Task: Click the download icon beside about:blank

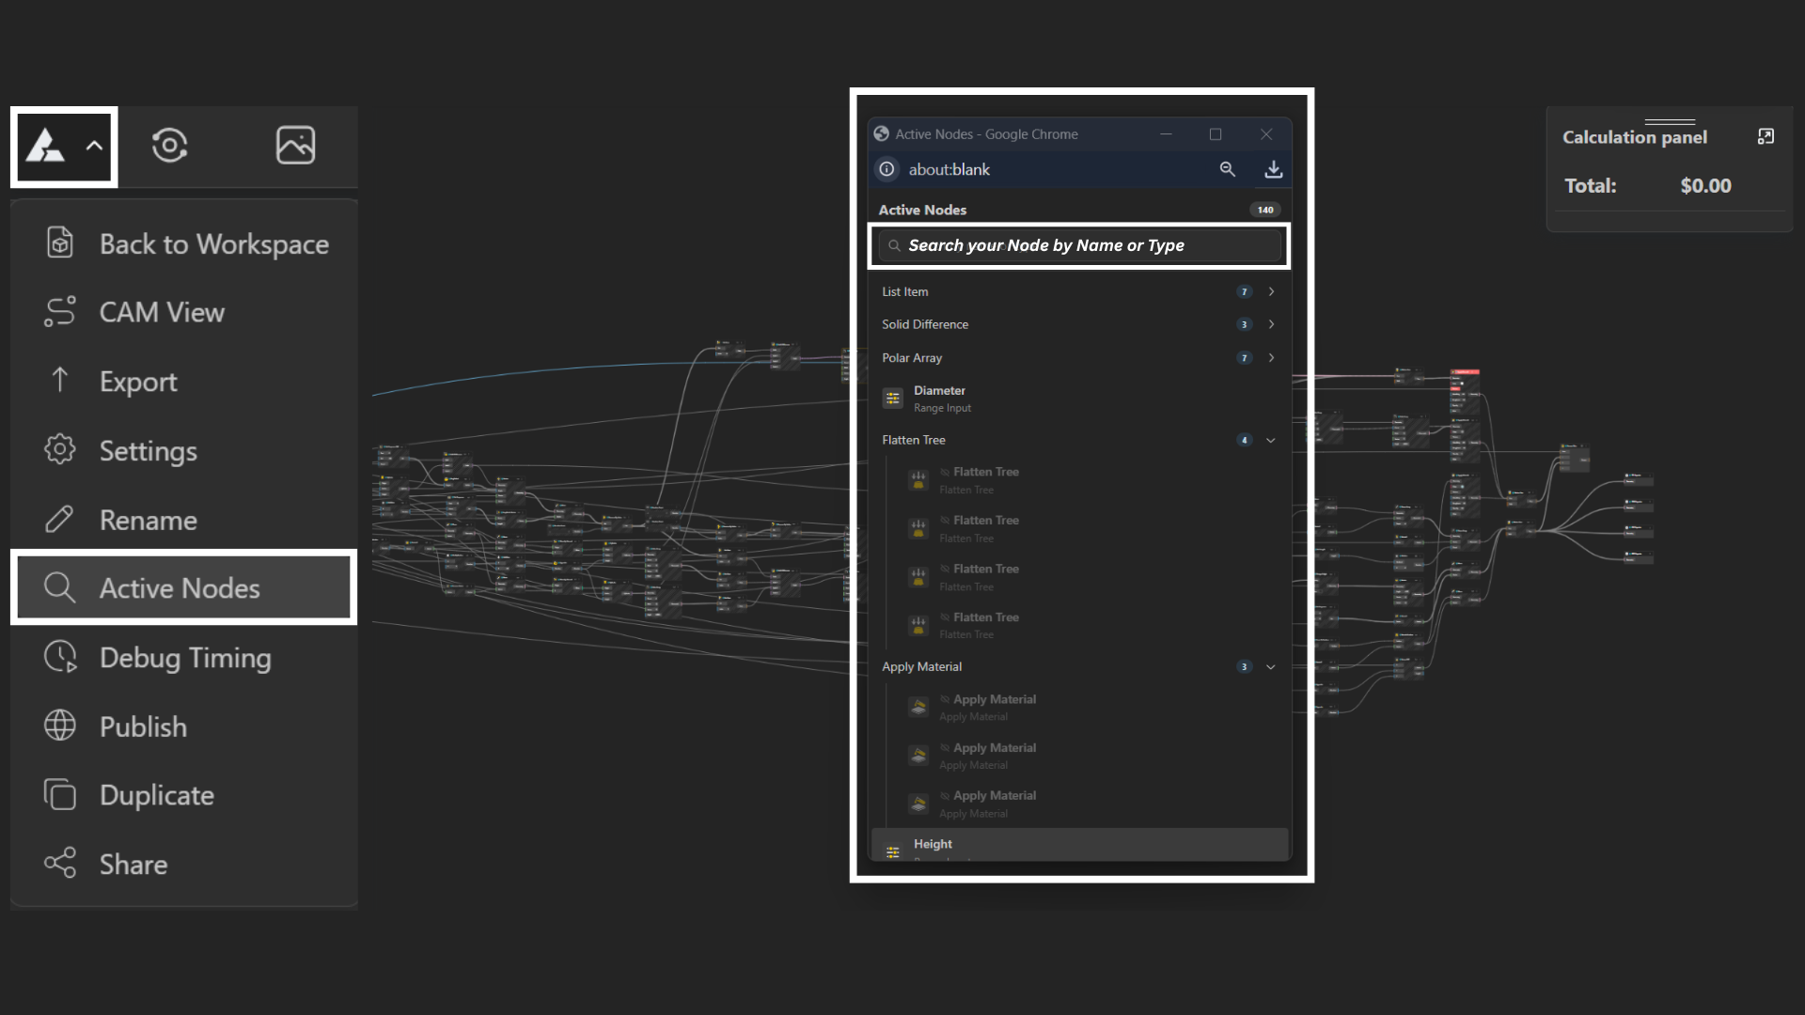Action: click(x=1273, y=169)
